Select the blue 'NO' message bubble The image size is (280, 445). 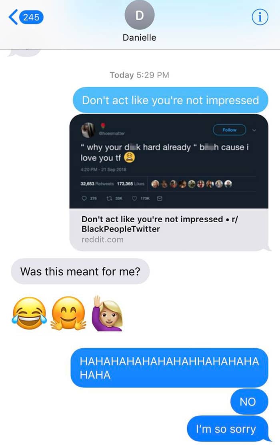click(x=249, y=401)
